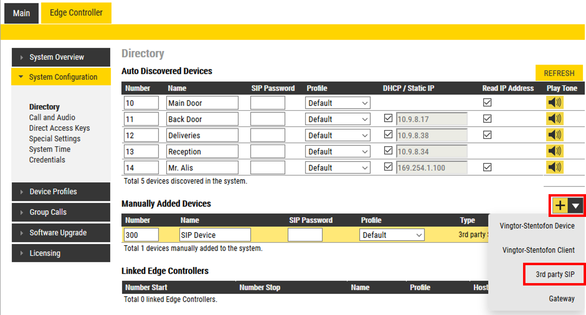Switch to the Main tab
The image size is (586, 315).
pyautogui.click(x=22, y=13)
